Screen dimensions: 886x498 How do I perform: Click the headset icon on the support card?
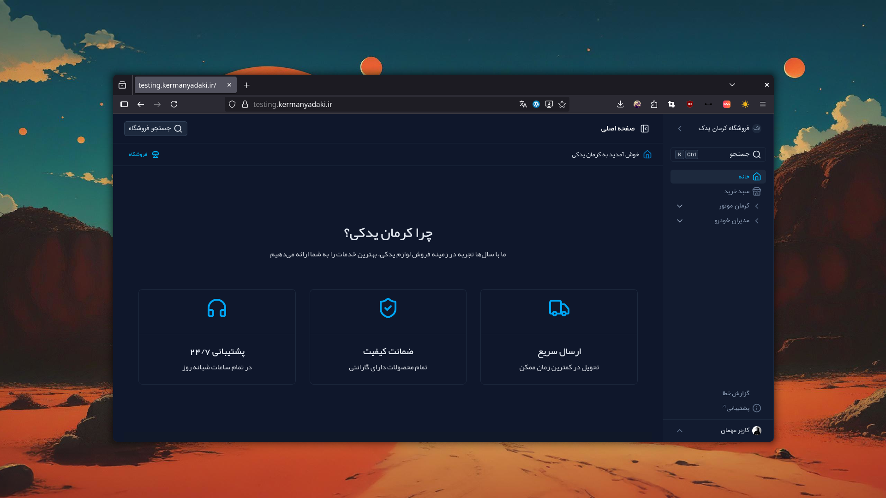click(x=217, y=309)
